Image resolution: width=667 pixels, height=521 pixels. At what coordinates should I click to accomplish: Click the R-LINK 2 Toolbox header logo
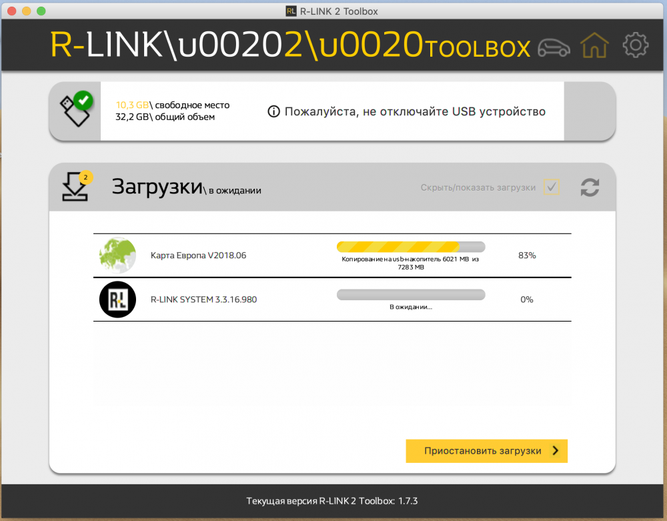(x=290, y=45)
